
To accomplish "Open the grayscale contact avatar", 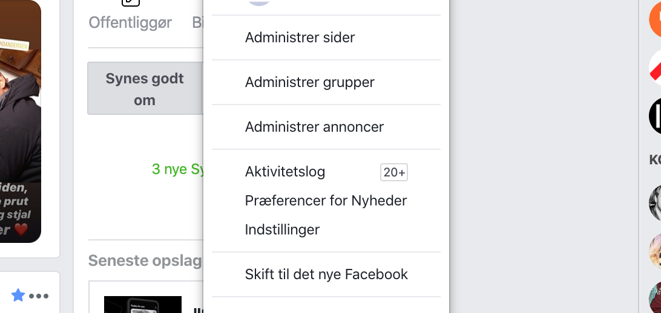I will [656, 202].
